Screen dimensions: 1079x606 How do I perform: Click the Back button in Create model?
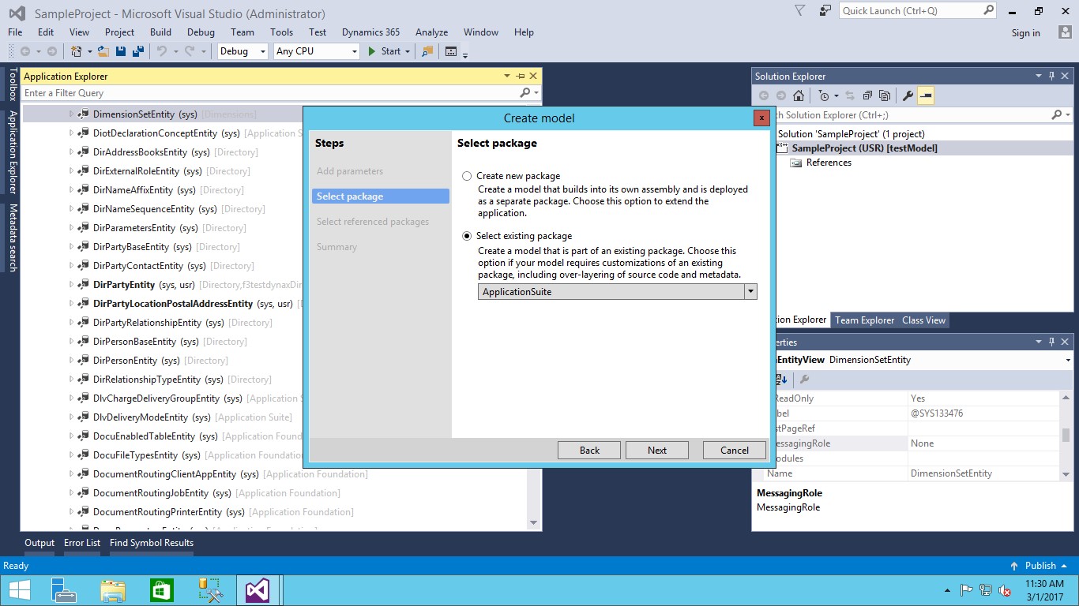pyautogui.click(x=589, y=451)
